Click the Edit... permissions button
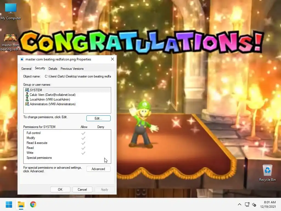The height and width of the screenshot is (211, 281). point(99,118)
